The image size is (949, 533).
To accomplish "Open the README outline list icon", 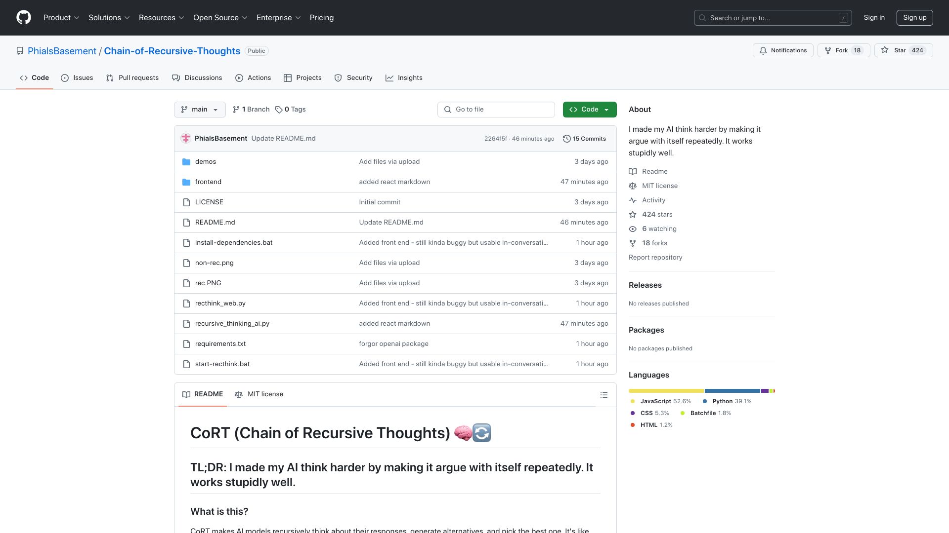I will coord(604,395).
